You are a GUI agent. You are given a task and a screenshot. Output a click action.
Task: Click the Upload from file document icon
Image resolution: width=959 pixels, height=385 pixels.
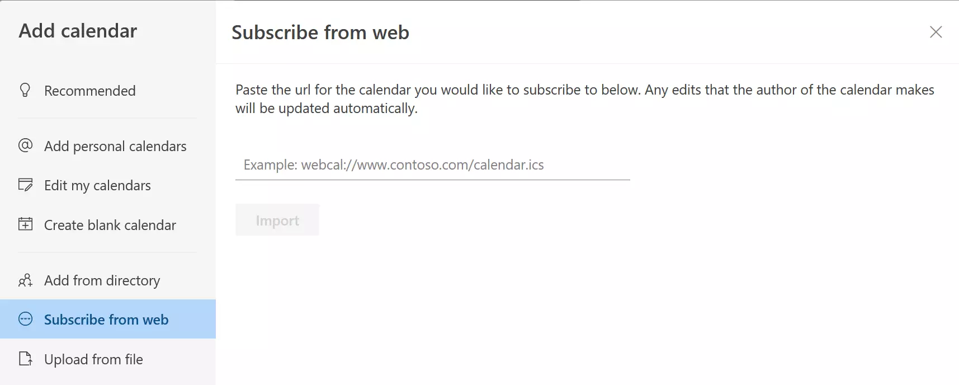click(x=25, y=359)
